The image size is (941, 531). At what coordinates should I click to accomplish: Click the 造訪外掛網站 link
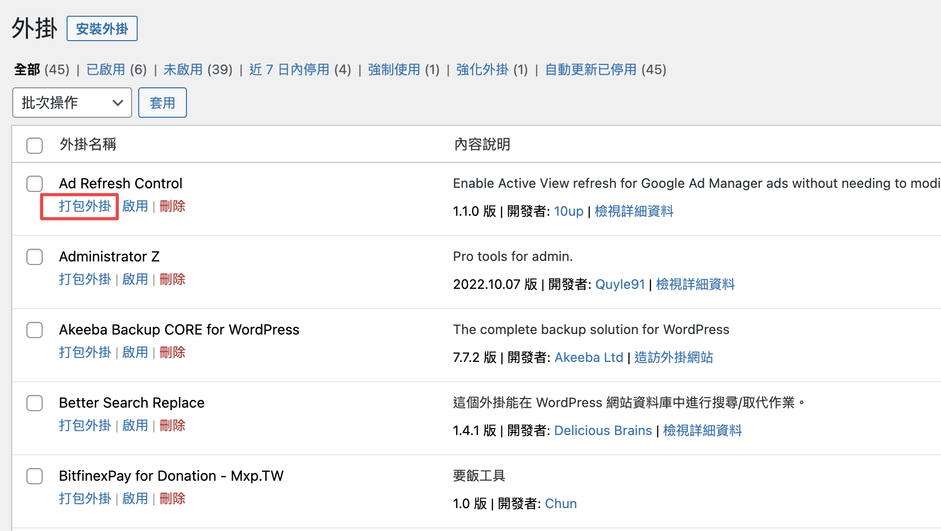(673, 357)
